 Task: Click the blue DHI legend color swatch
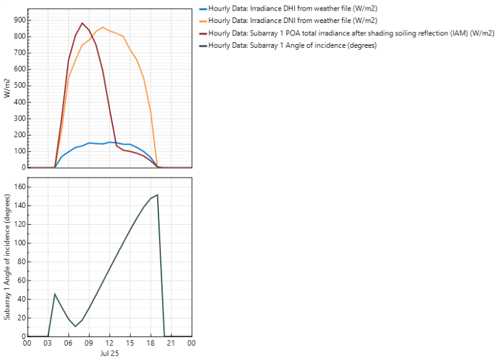(x=203, y=9)
